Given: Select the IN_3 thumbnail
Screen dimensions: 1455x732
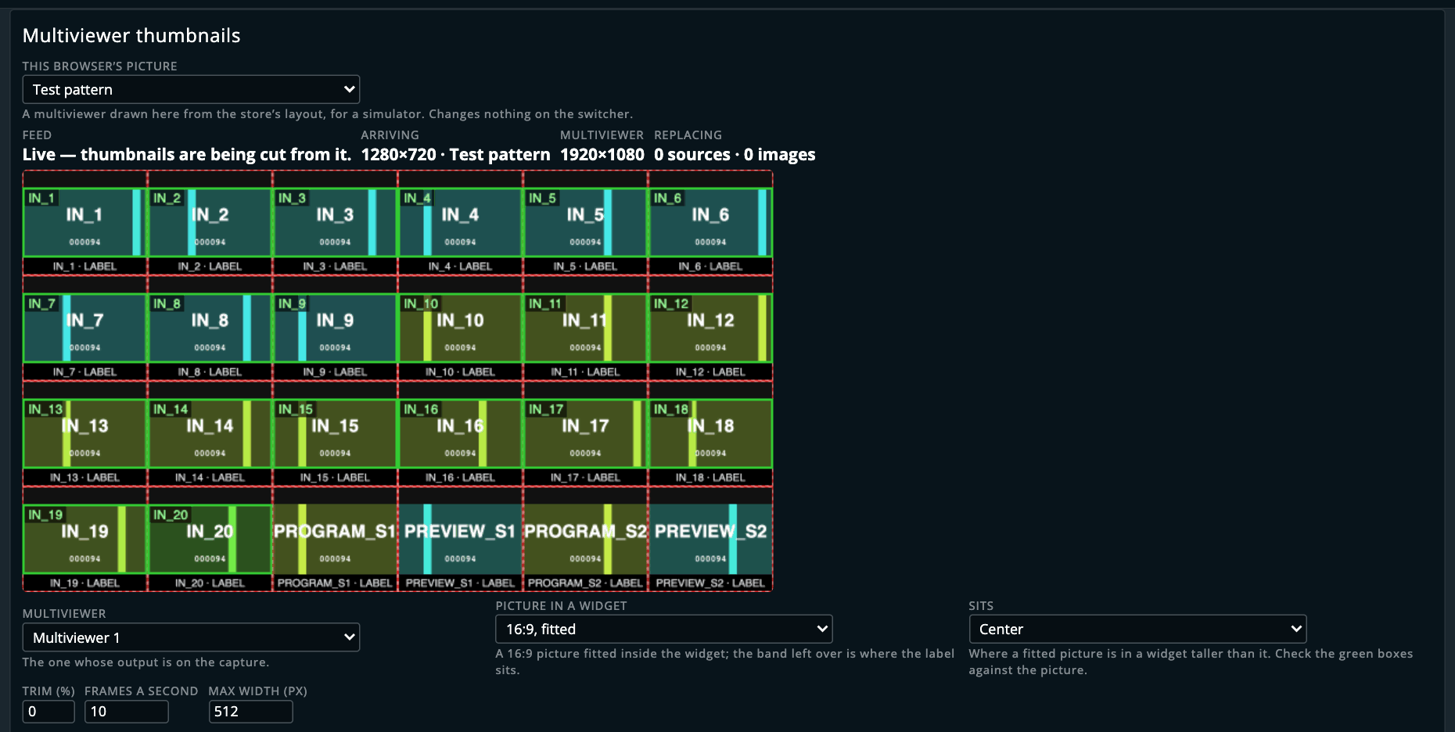Looking at the screenshot, I should click(x=335, y=222).
